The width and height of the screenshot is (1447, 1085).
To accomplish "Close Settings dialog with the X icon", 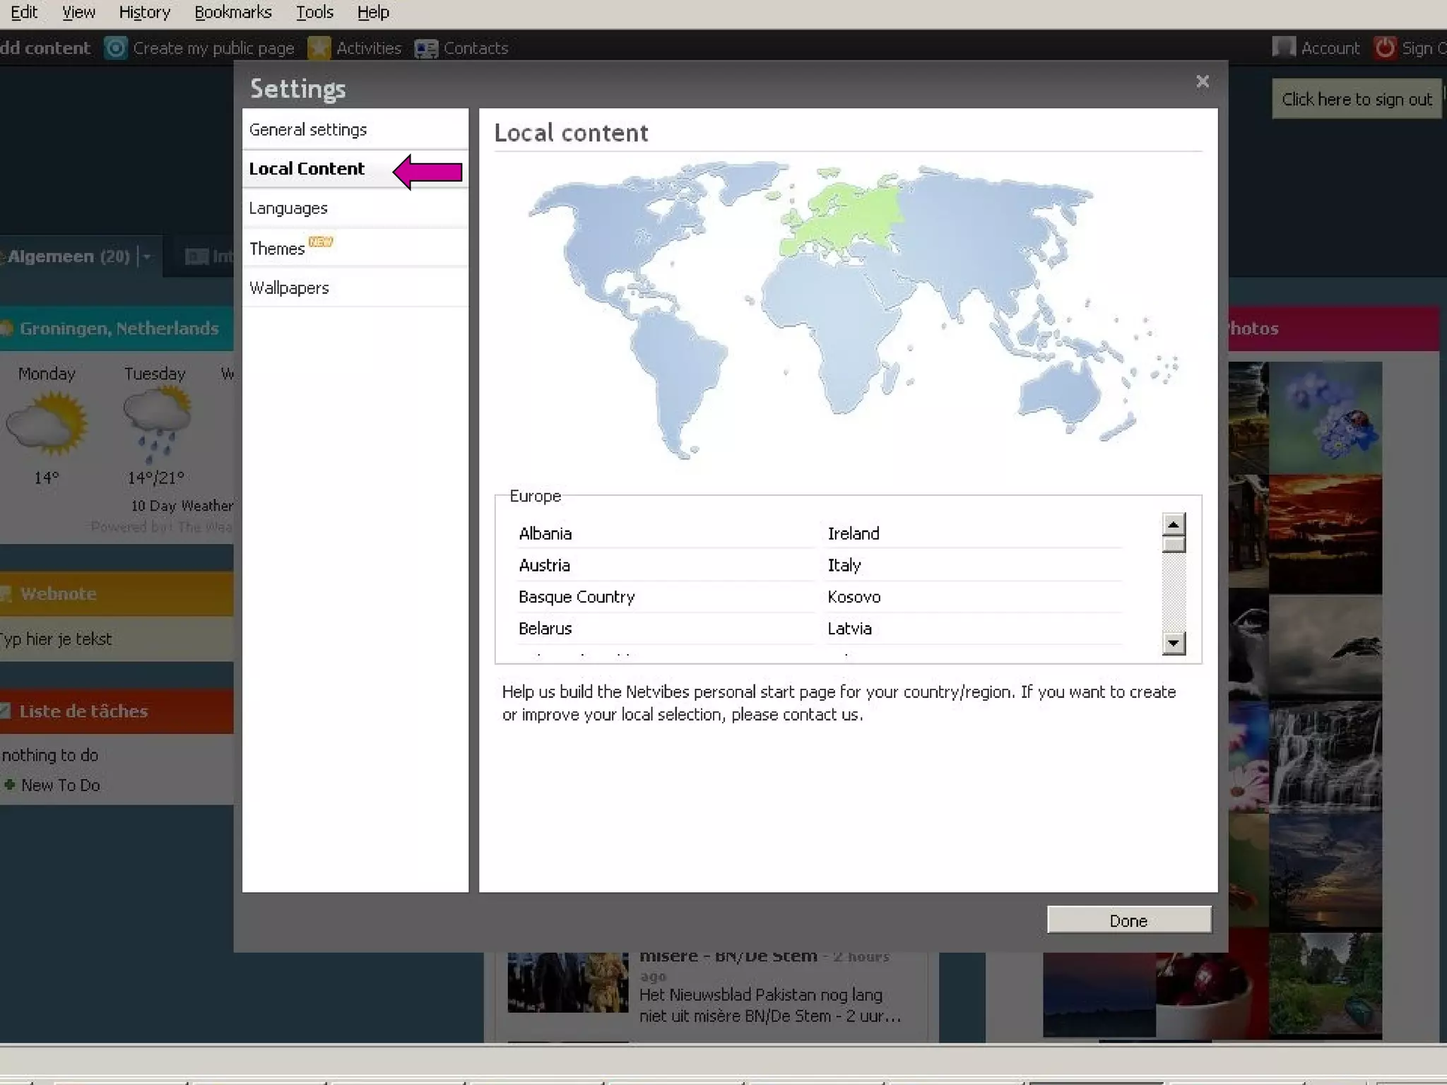I will pos(1203,82).
